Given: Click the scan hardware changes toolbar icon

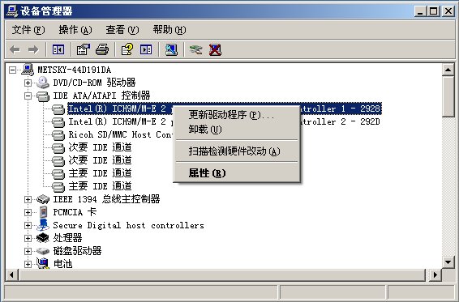Looking at the screenshot, I should tap(171, 49).
